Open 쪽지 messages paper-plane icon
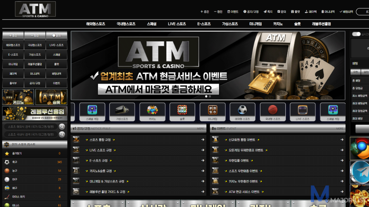The height and width of the screenshot is (207, 369). click(265, 11)
